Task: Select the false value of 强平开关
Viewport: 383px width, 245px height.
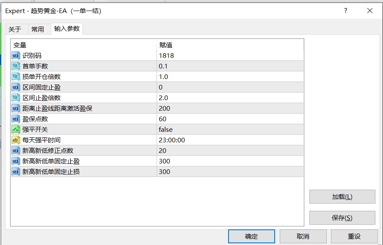Action: click(166, 130)
